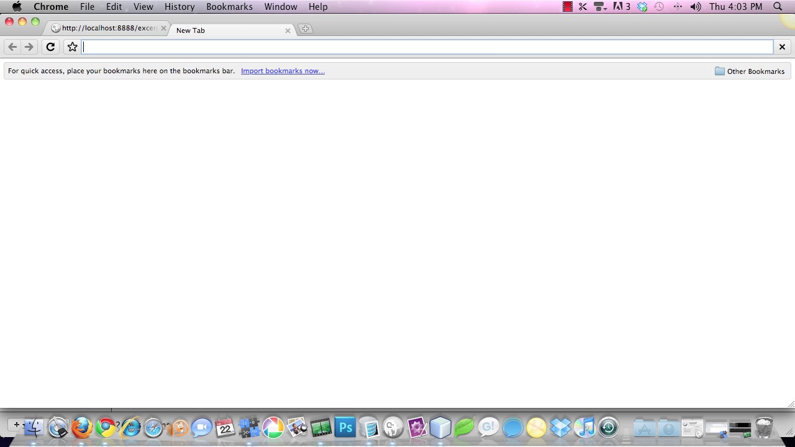Launch Safari compass icon in dock

tap(153, 427)
